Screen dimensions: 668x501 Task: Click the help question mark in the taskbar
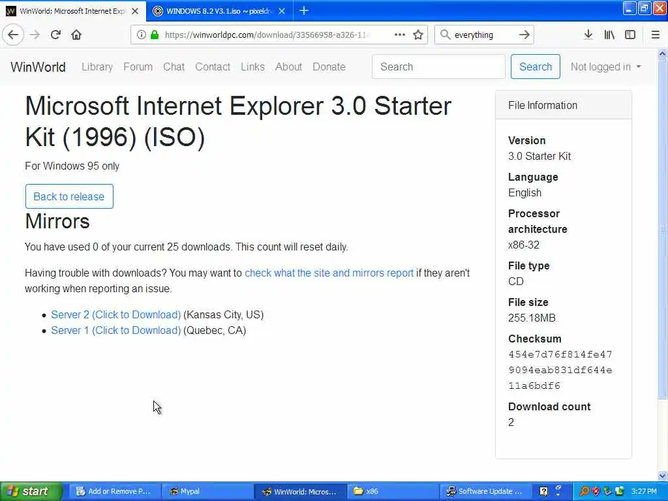pos(543,492)
